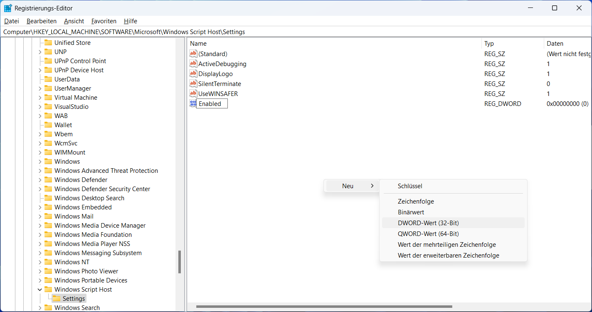Select the Windows Media Player NSS key
This screenshot has height=312, width=592.
pos(92,243)
